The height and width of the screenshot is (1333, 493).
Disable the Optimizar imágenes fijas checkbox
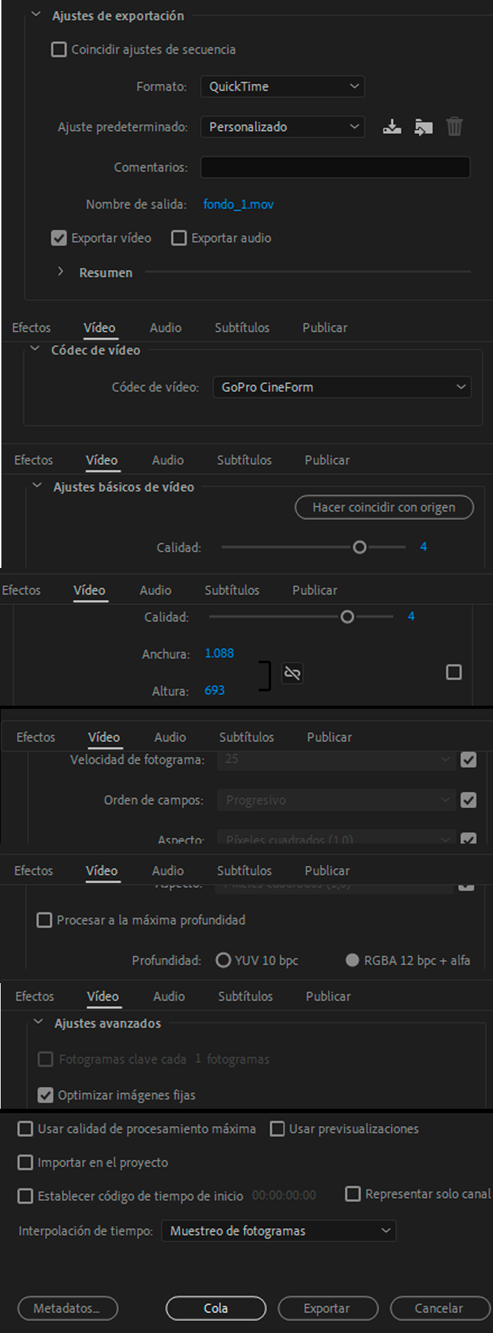point(45,1095)
